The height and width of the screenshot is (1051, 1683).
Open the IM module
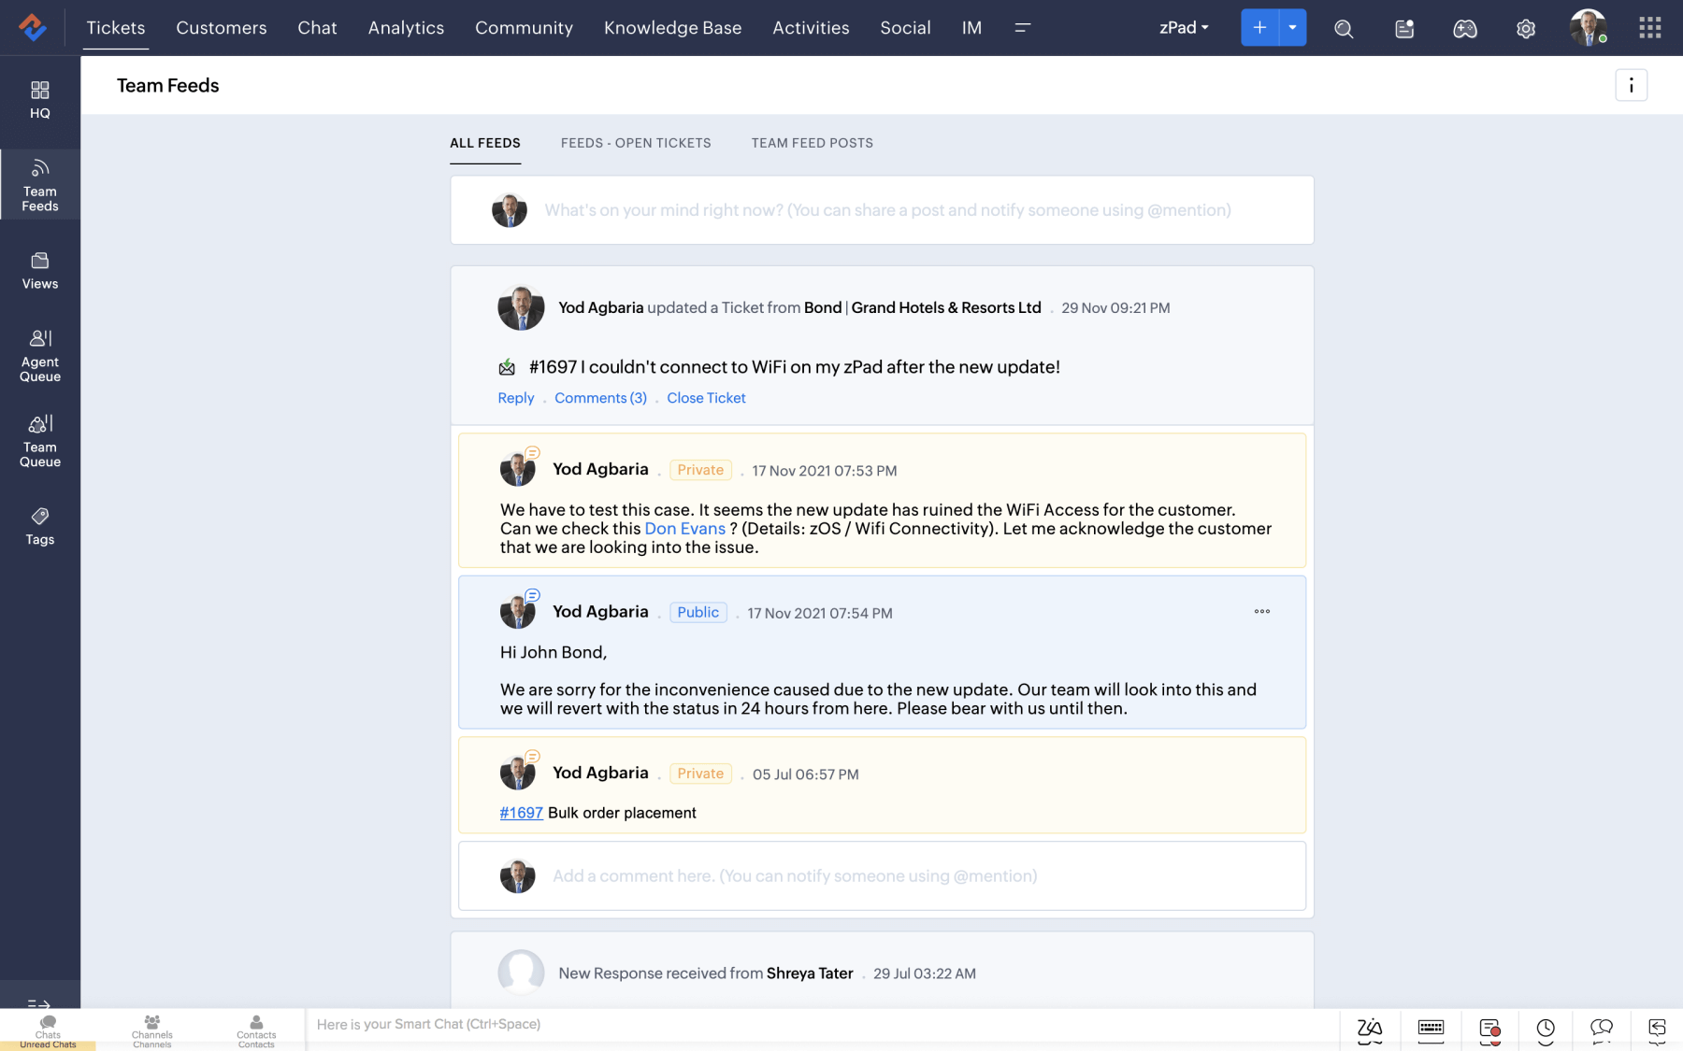tap(971, 27)
